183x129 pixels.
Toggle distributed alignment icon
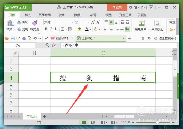127,29
